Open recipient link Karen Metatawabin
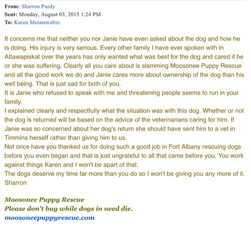 coord(37,22)
